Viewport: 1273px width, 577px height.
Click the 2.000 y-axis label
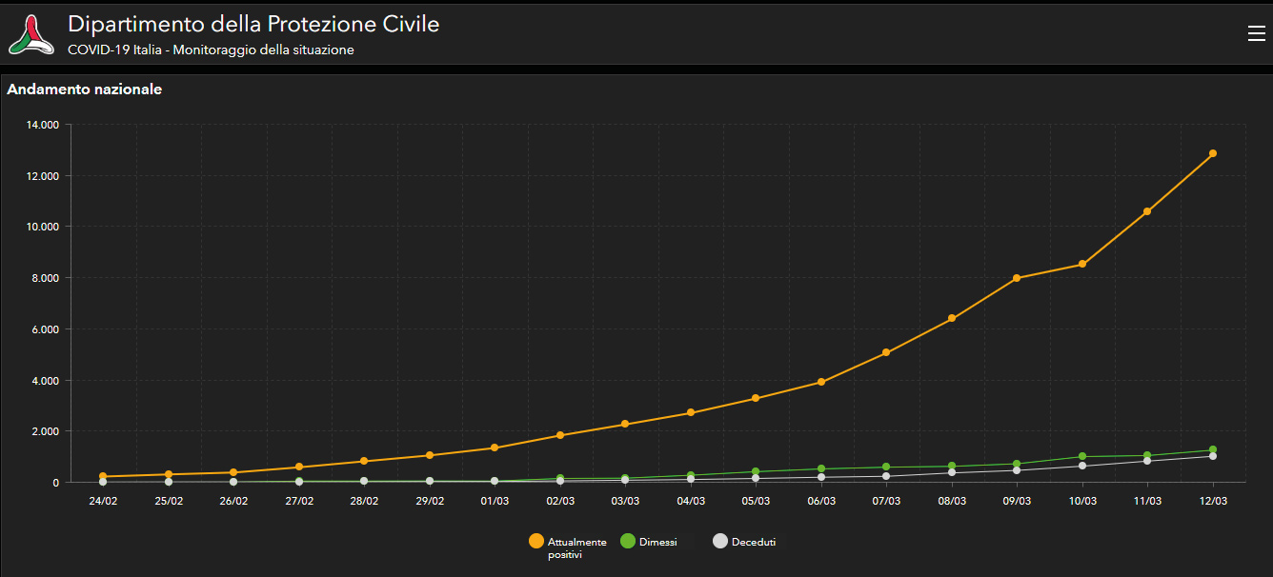pos(47,431)
